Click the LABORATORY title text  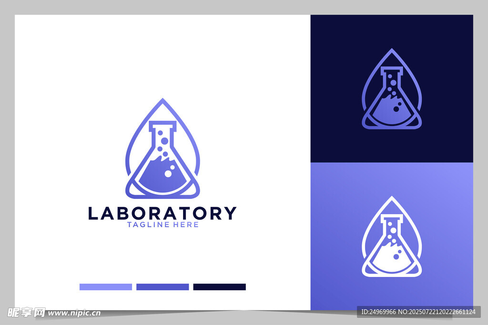click(x=162, y=213)
